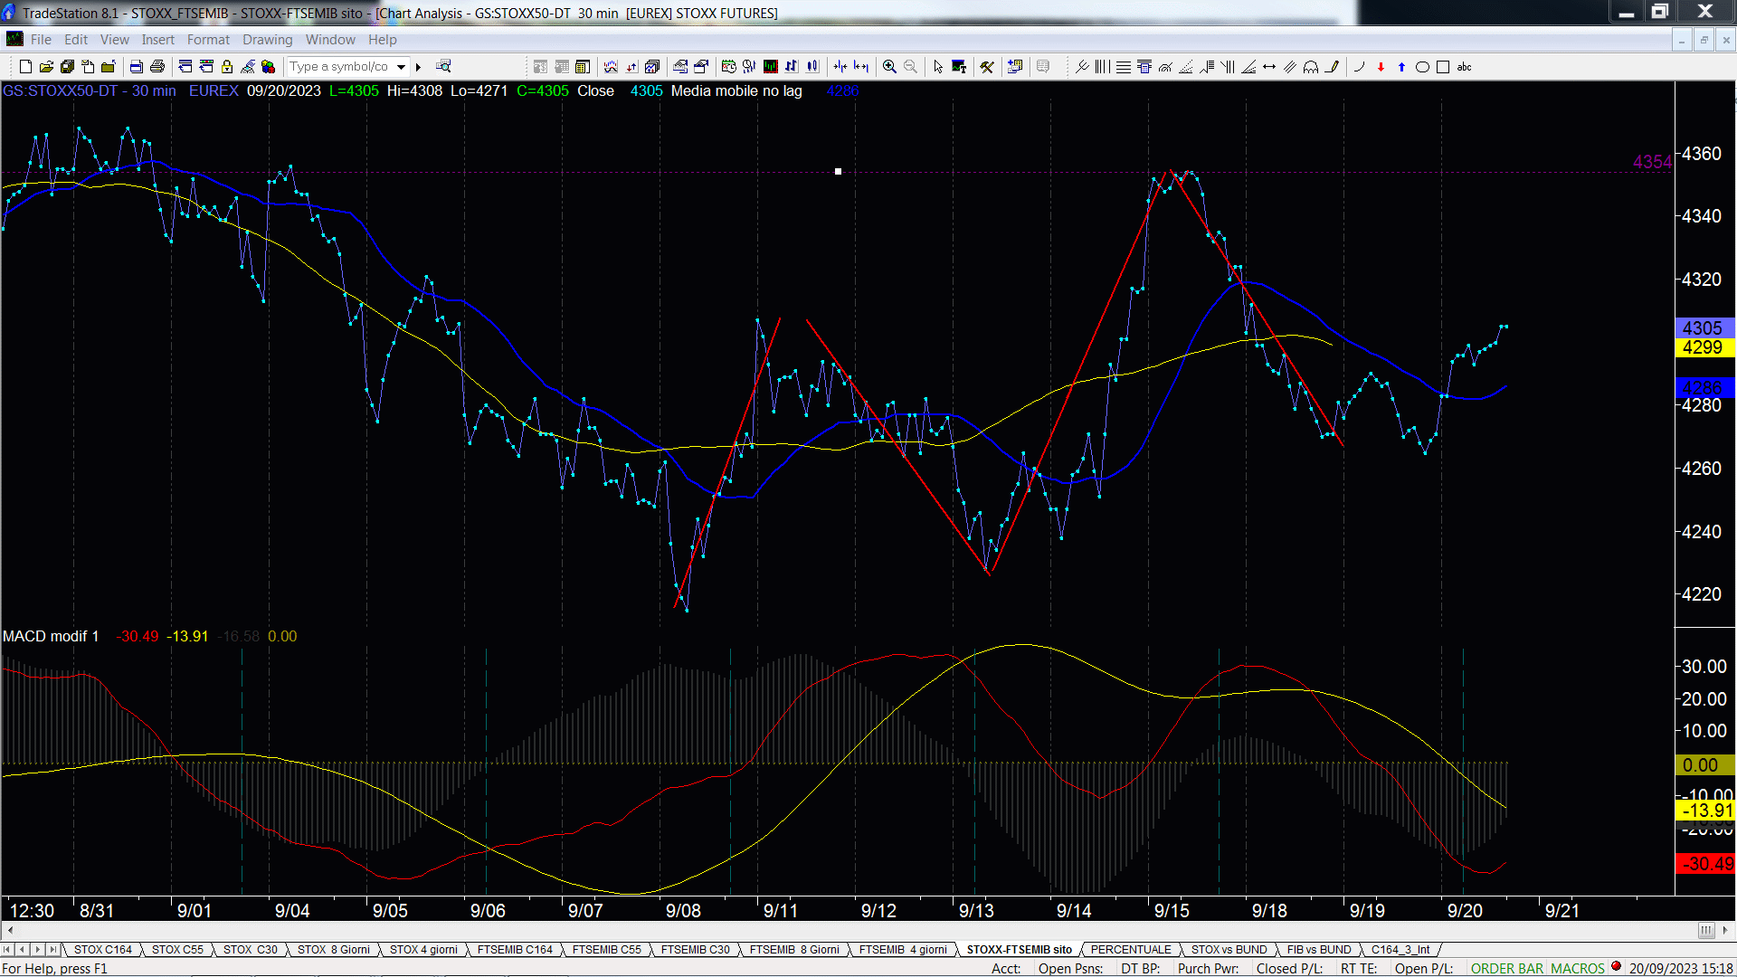Open the Insert menu
The width and height of the screenshot is (1737, 977).
(x=157, y=40)
